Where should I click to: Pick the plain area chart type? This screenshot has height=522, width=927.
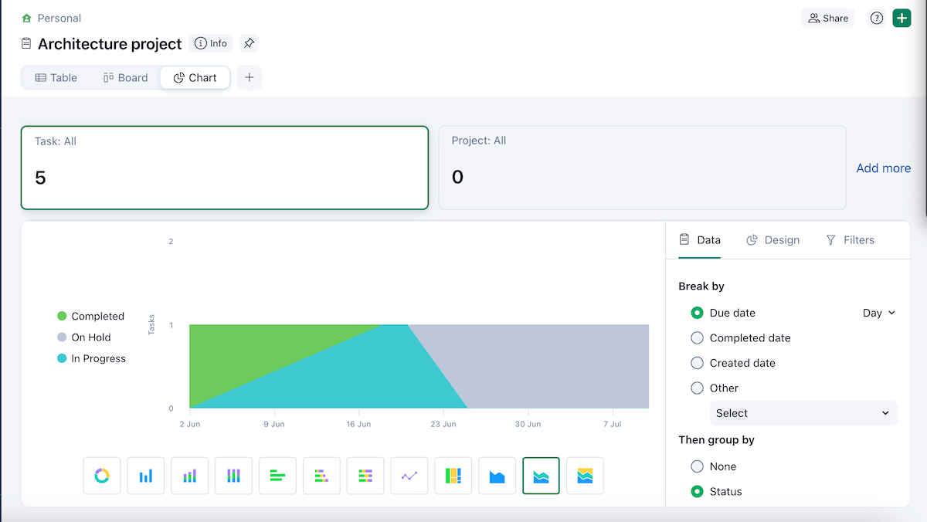(497, 476)
